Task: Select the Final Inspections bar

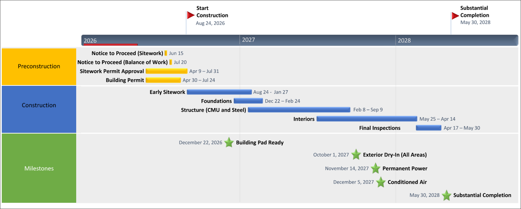Action: pyautogui.click(x=428, y=128)
